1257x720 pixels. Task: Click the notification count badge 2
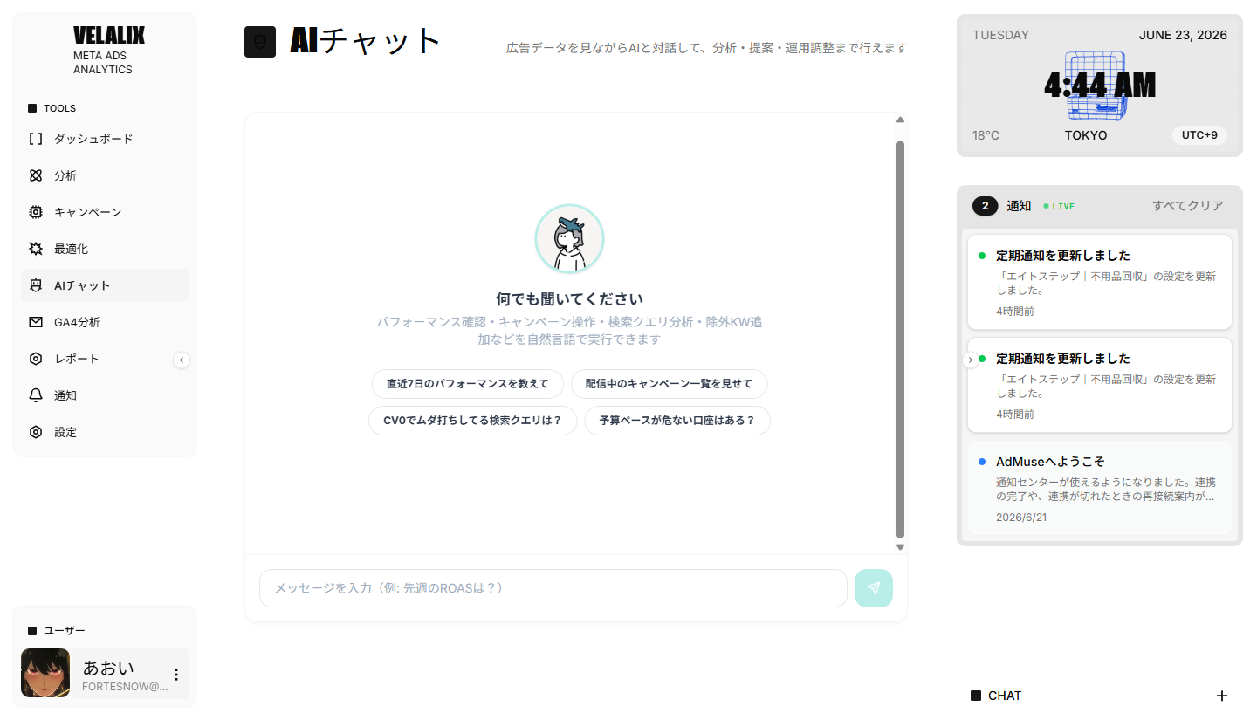(986, 206)
